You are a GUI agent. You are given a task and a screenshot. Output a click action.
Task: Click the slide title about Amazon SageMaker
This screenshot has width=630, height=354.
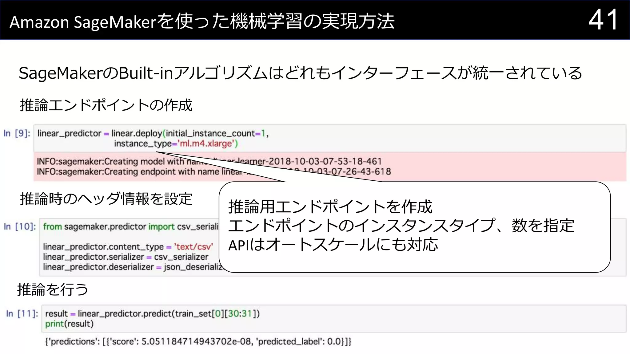202,22
